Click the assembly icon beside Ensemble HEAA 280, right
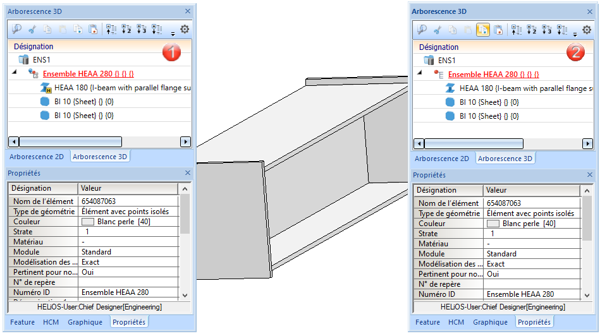The height and width of the screenshot is (336, 600). click(x=439, y=74)
